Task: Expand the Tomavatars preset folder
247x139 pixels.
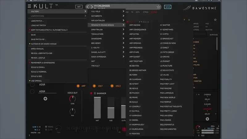Action: click(x=107, y=34)
